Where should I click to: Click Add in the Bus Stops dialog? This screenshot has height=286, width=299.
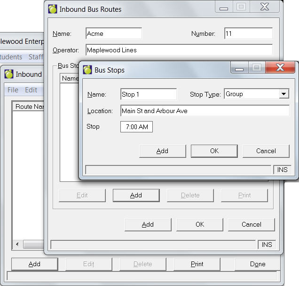tap(162, 151)
